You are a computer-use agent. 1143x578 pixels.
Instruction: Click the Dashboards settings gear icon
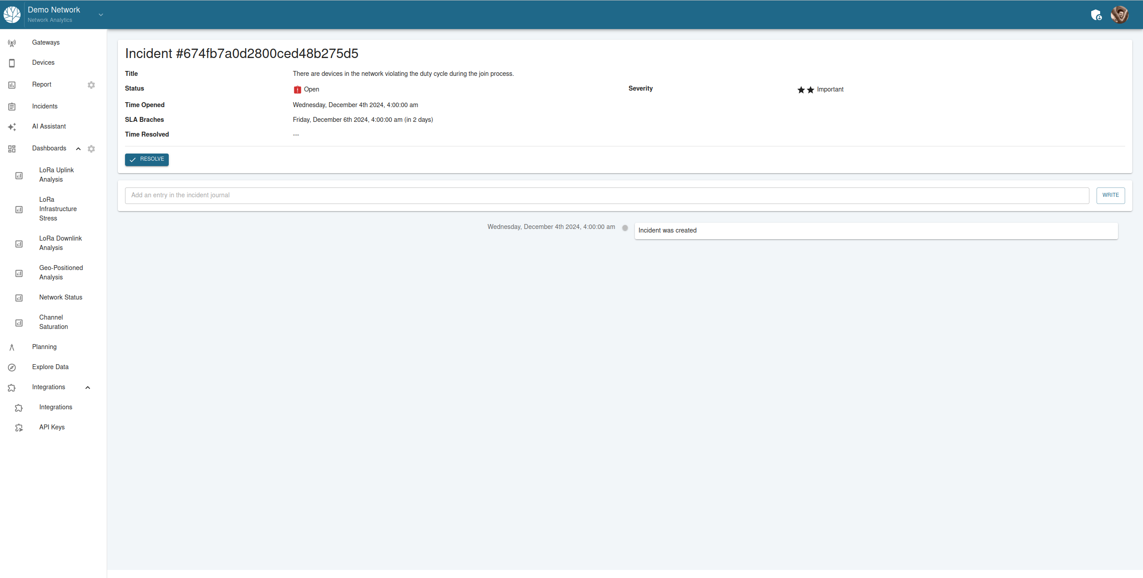[91, 149]
